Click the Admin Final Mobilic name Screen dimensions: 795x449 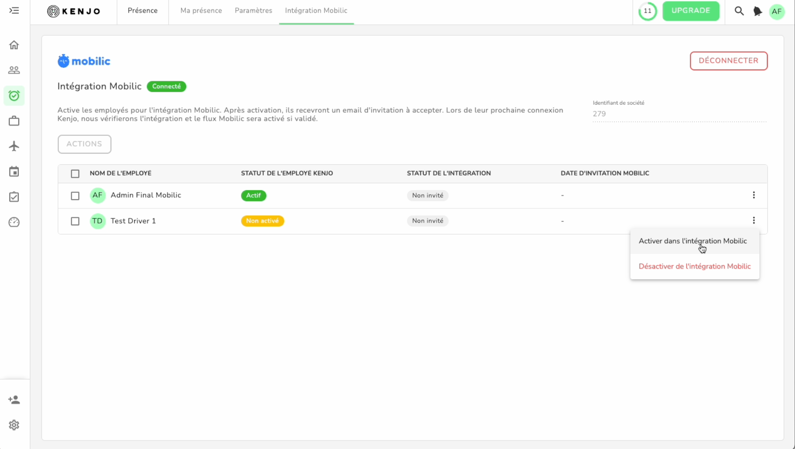(146, 195)
